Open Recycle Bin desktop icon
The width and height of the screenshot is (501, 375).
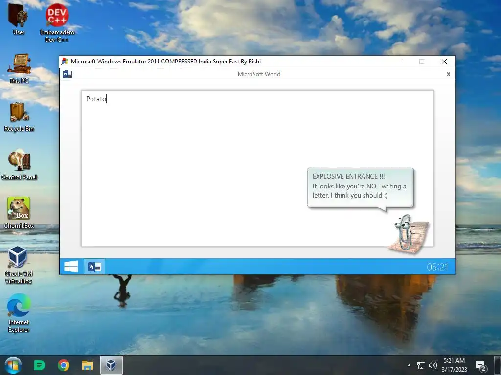pyautogui.click(x=19, y=117)
